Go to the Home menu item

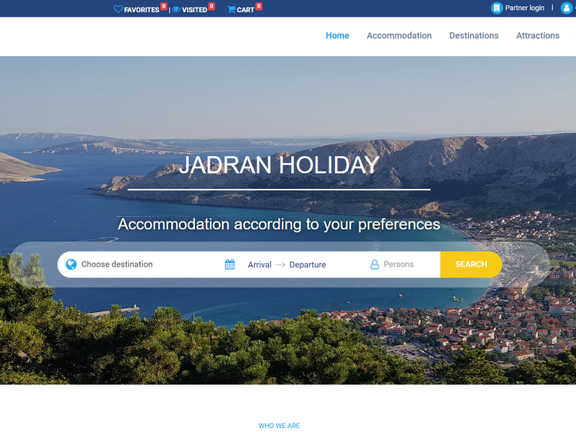337,35
